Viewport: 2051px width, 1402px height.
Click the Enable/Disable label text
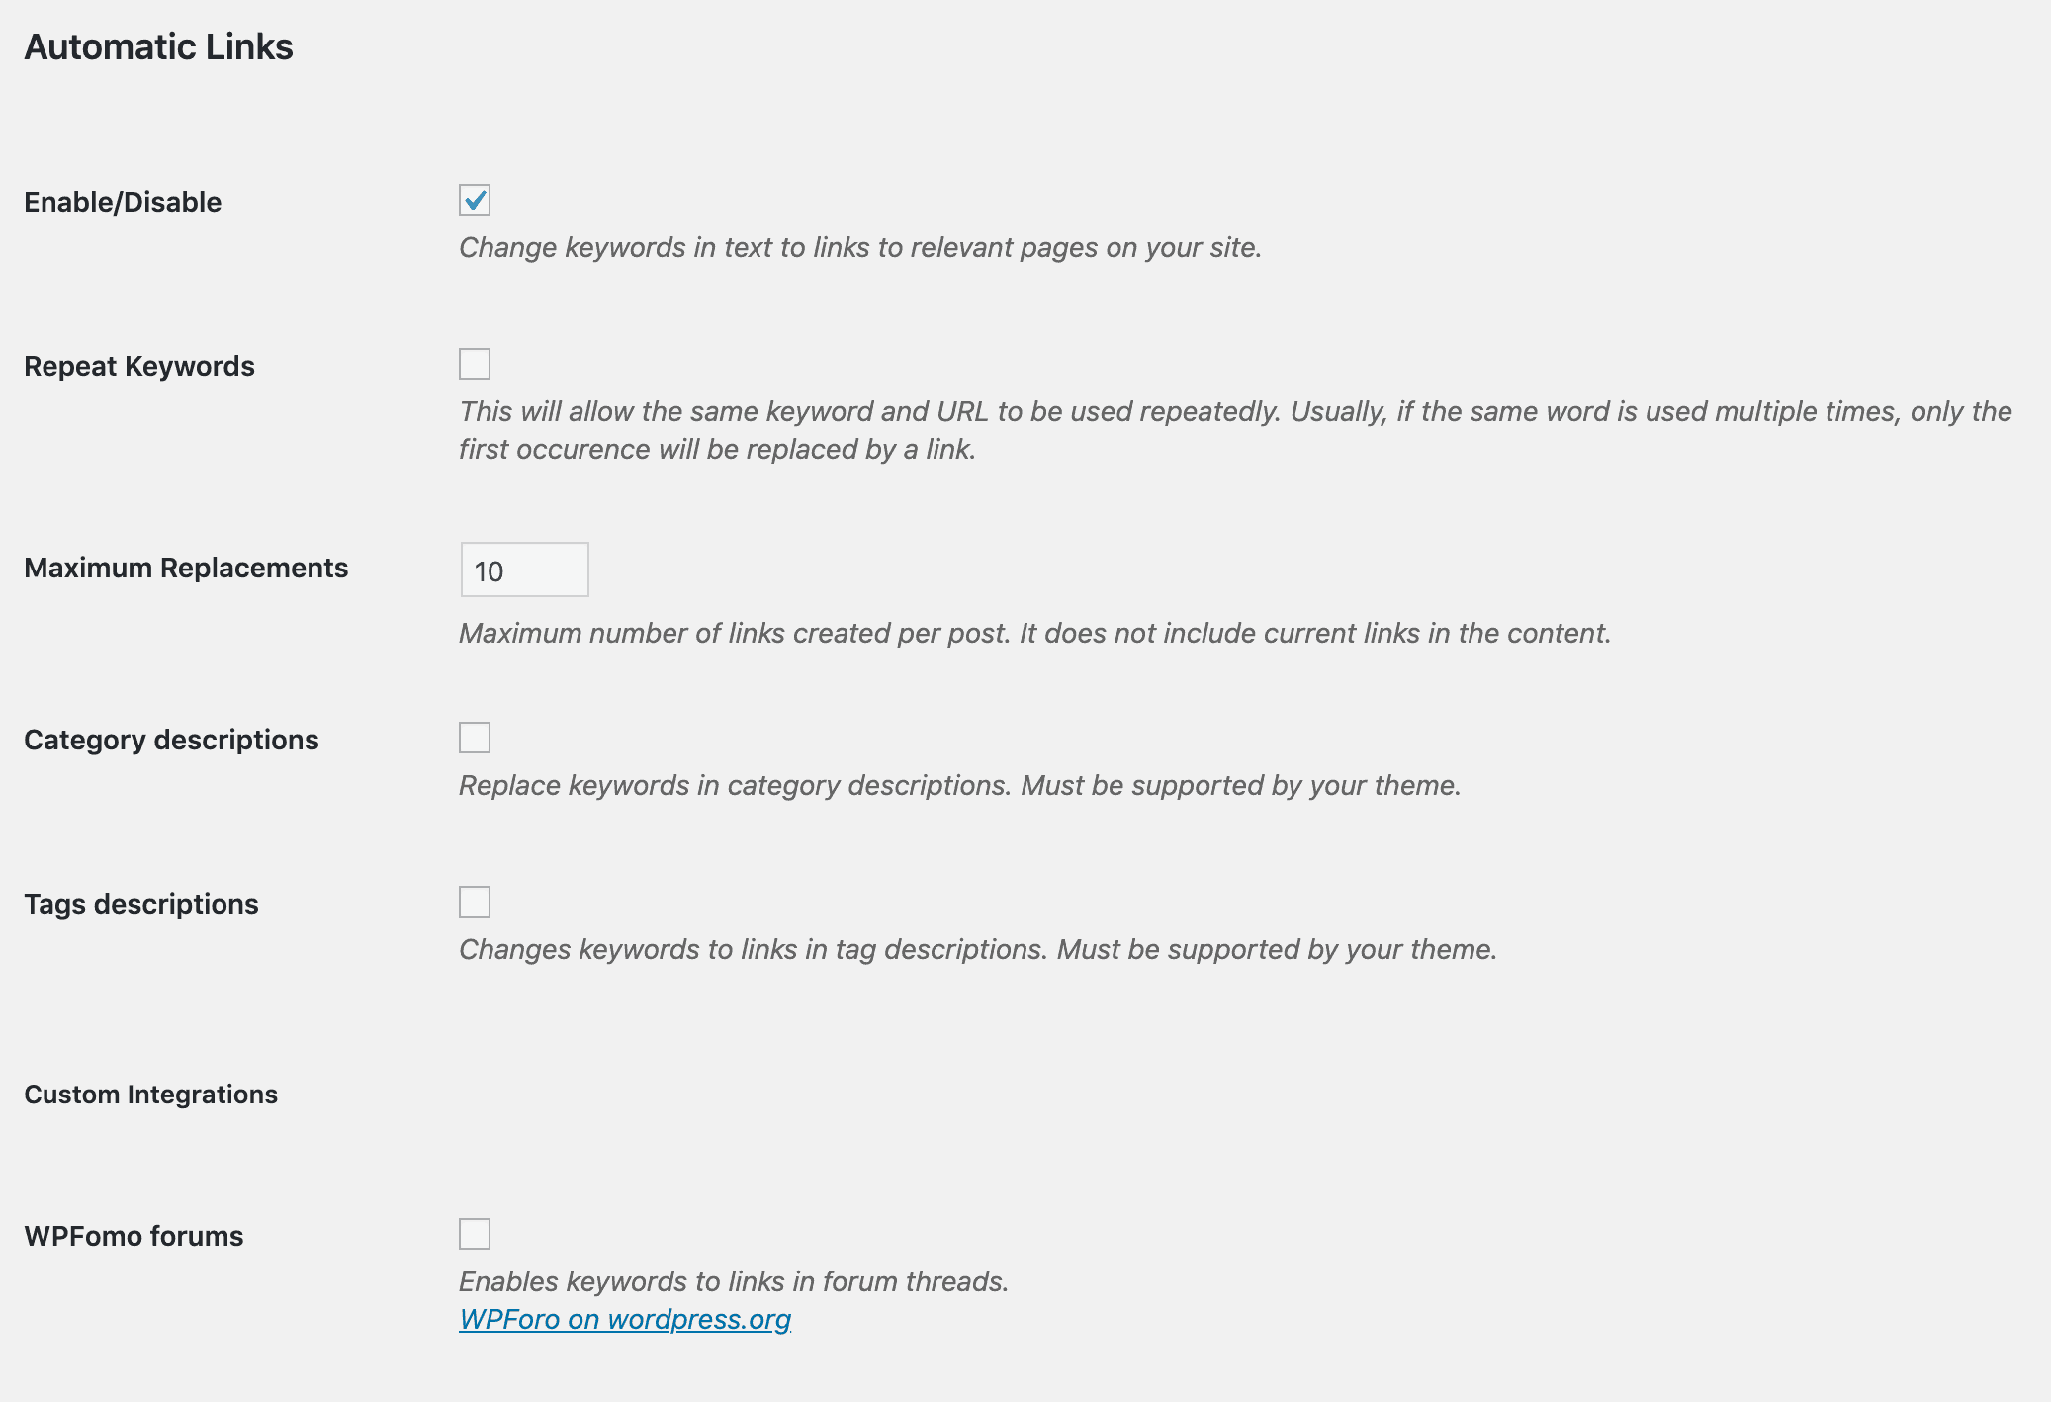pos(123,202)
